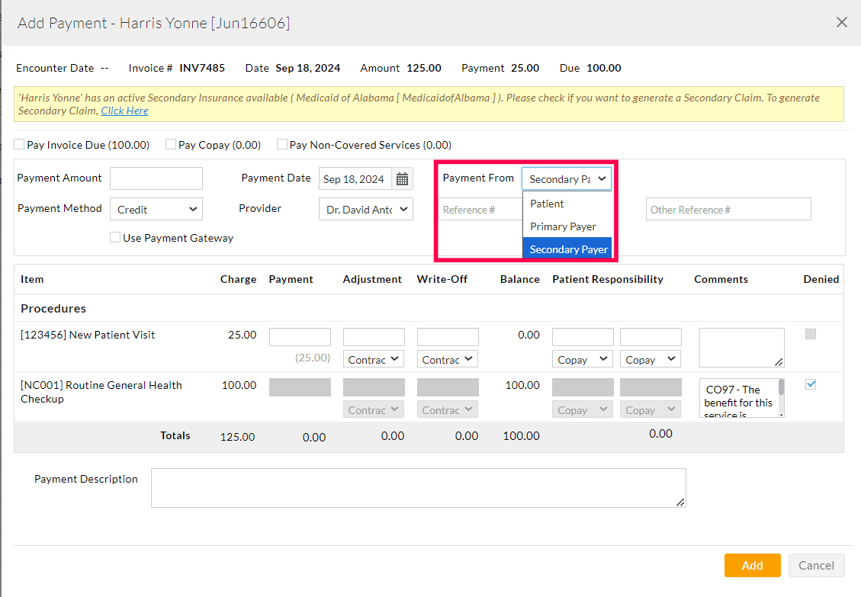The image size is (861, 597).
Task: Enable the Pay Copay checkbox
Action: 171,144
